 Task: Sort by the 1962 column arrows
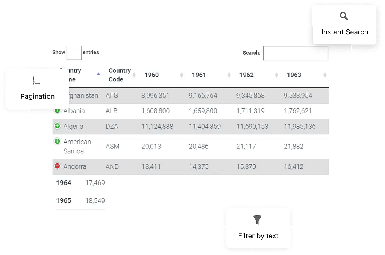(x=276, y=75)
